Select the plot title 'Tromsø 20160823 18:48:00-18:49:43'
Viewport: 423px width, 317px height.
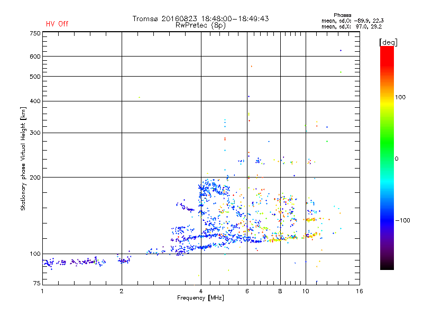[200, 18]
